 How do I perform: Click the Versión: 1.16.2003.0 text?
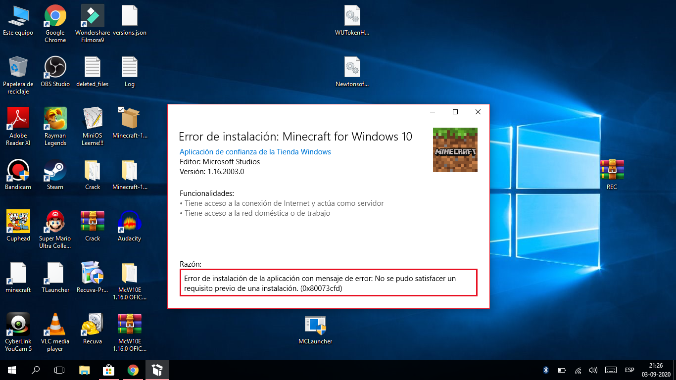coord(212,172)
